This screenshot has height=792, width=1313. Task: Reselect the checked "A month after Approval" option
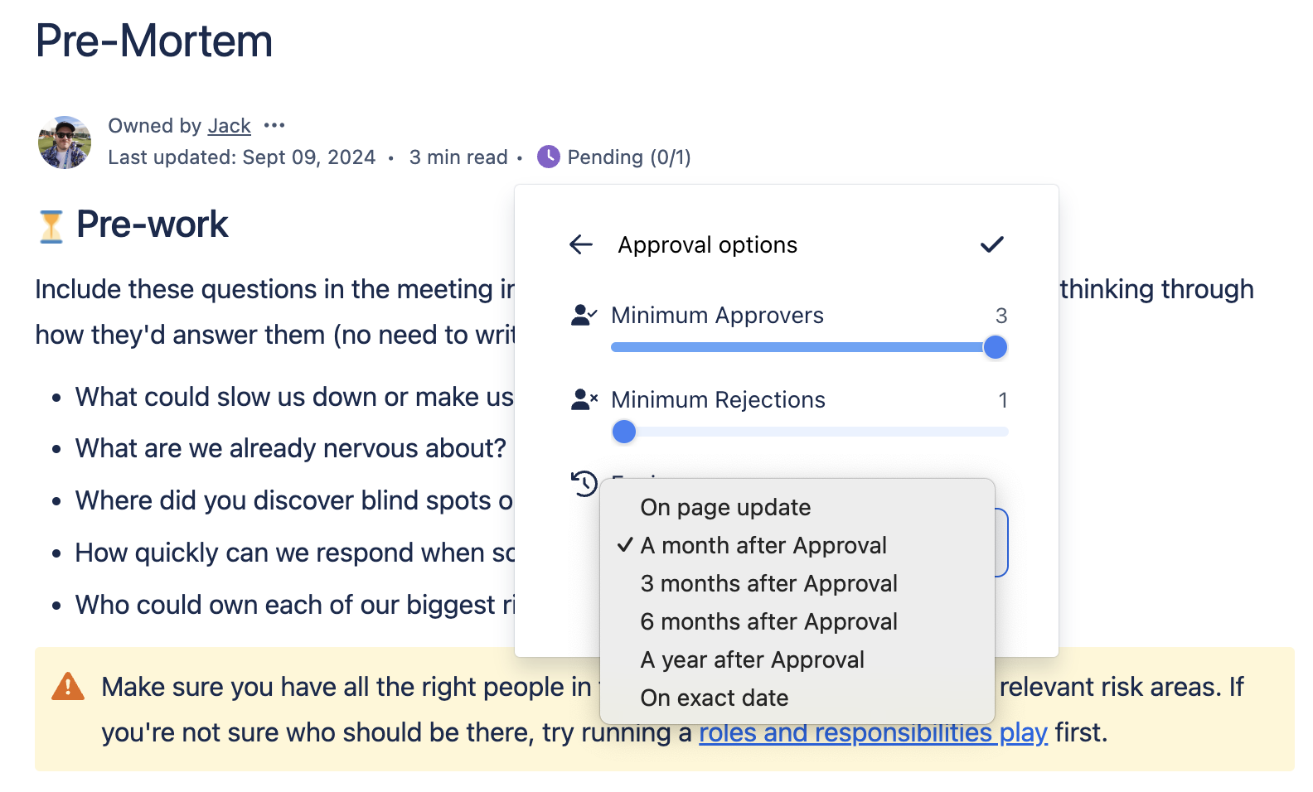click(763, 545)
